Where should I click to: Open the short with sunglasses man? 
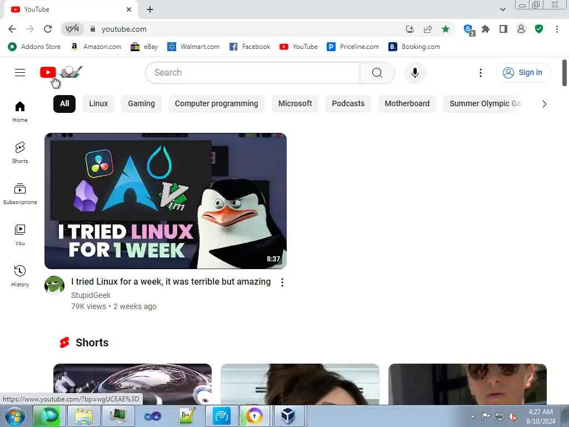(x=467, y=384)
